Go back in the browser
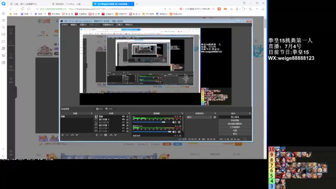 (x=11, y=9)
